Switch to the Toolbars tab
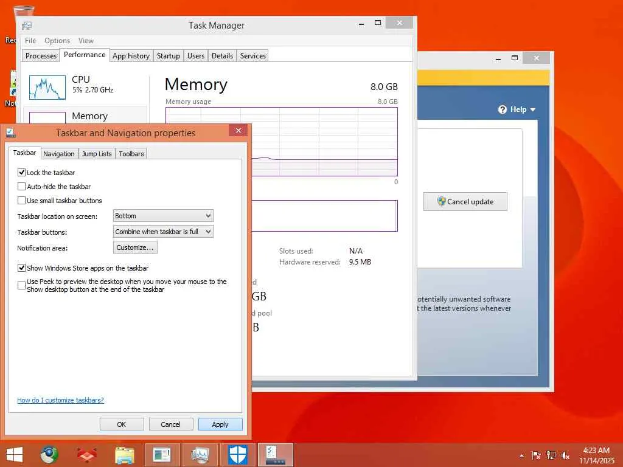The image size is (623, 467). (131, 154)
